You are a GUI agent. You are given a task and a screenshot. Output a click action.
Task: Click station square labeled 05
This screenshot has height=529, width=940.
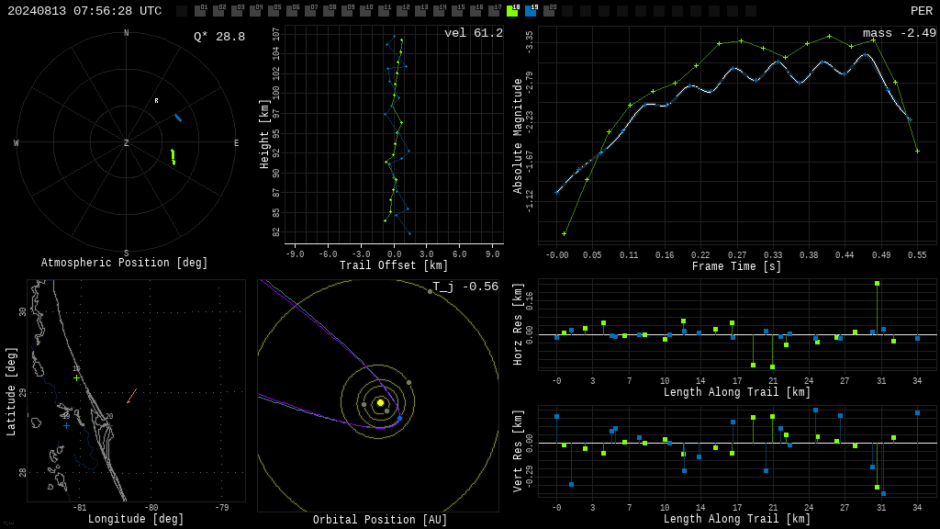click(274, 11)
